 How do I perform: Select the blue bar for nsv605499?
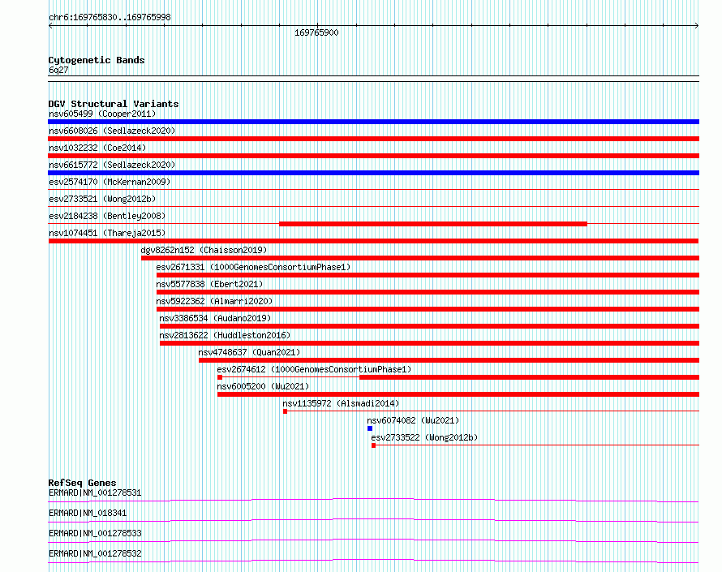(373, 122)
